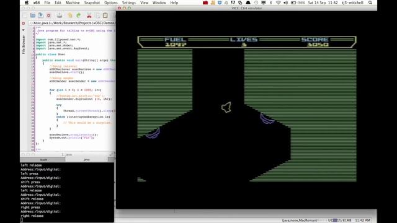Click the terminal window title '1. java'
Screen dimensions: 397x223
[67, 154]
